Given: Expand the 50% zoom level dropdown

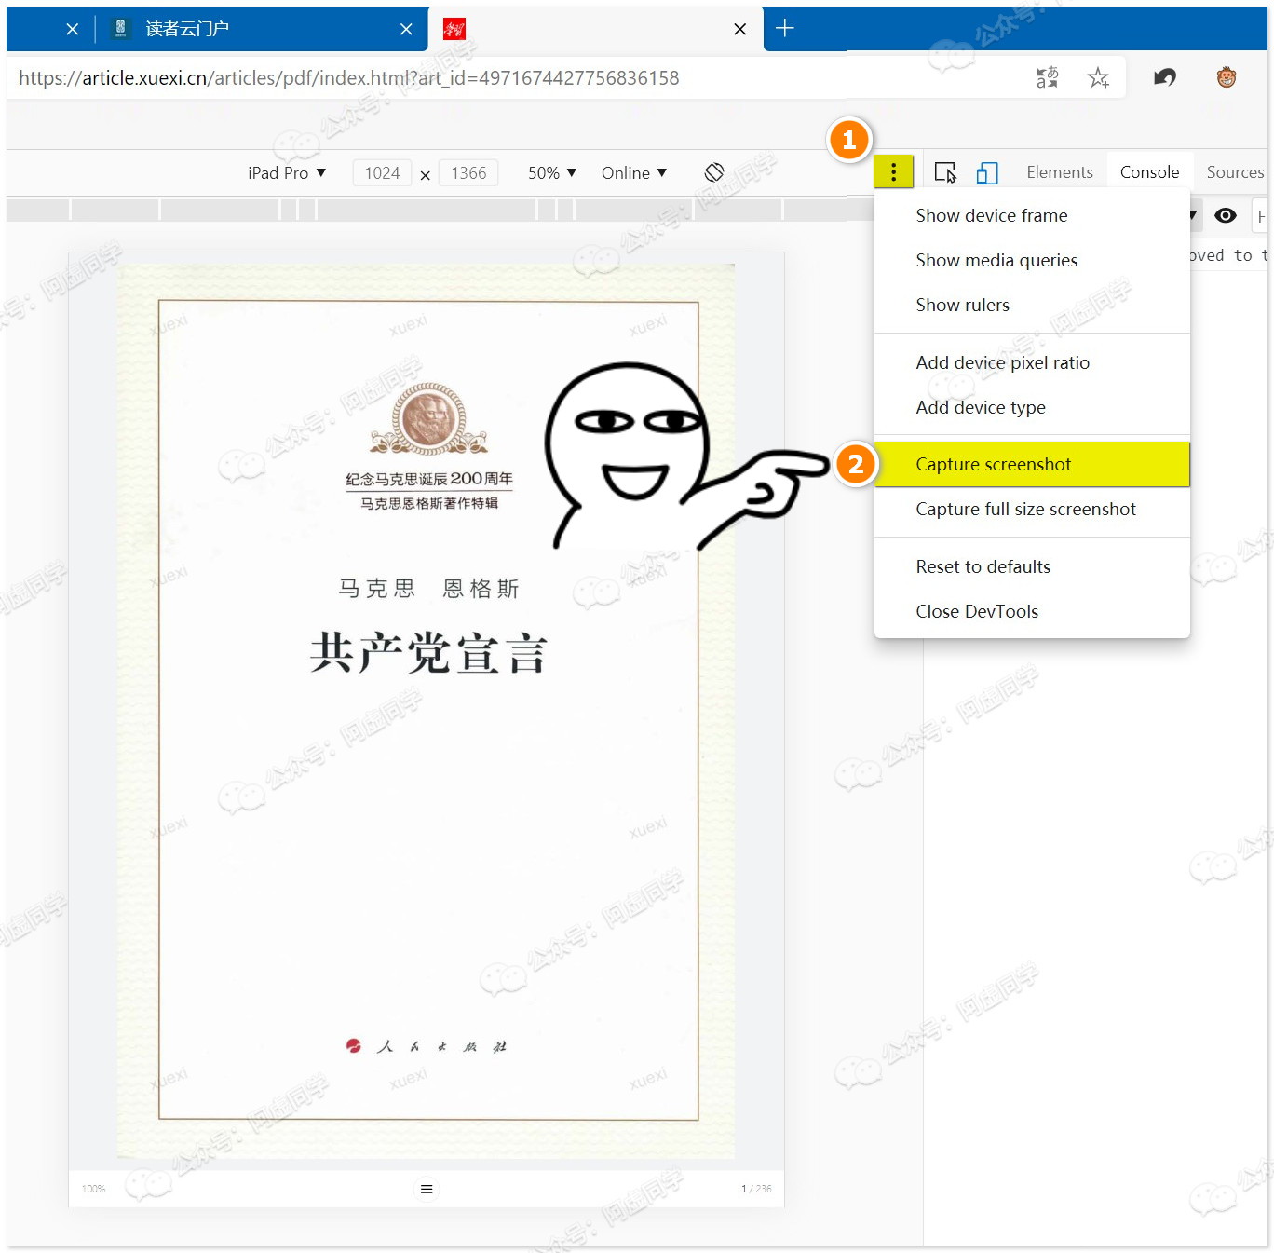Looking at the screenshot, I should point(552,173).
